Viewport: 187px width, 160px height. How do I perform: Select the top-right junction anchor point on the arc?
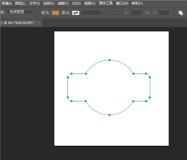coord(133,74)
